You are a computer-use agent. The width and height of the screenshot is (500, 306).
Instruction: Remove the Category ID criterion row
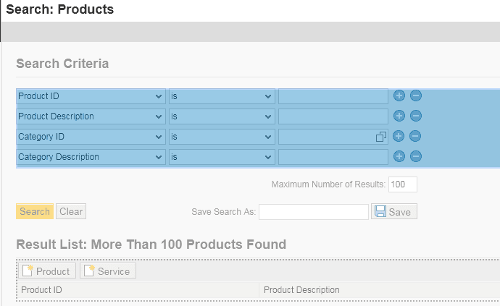[415, 136]
